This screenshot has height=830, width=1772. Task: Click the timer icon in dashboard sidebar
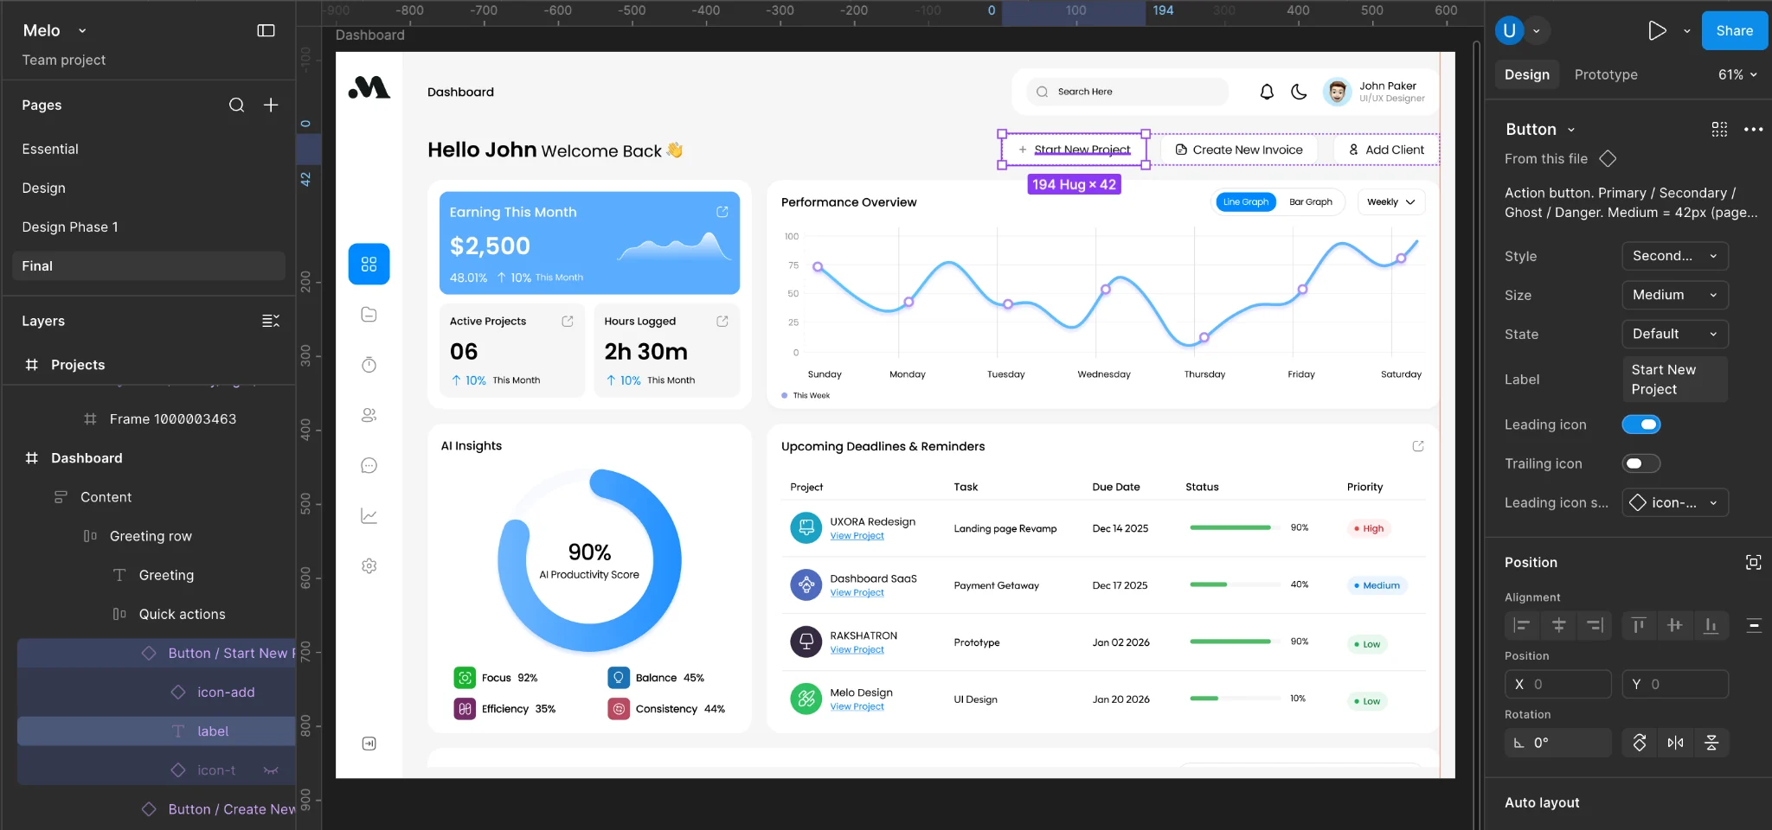[369, 365]
